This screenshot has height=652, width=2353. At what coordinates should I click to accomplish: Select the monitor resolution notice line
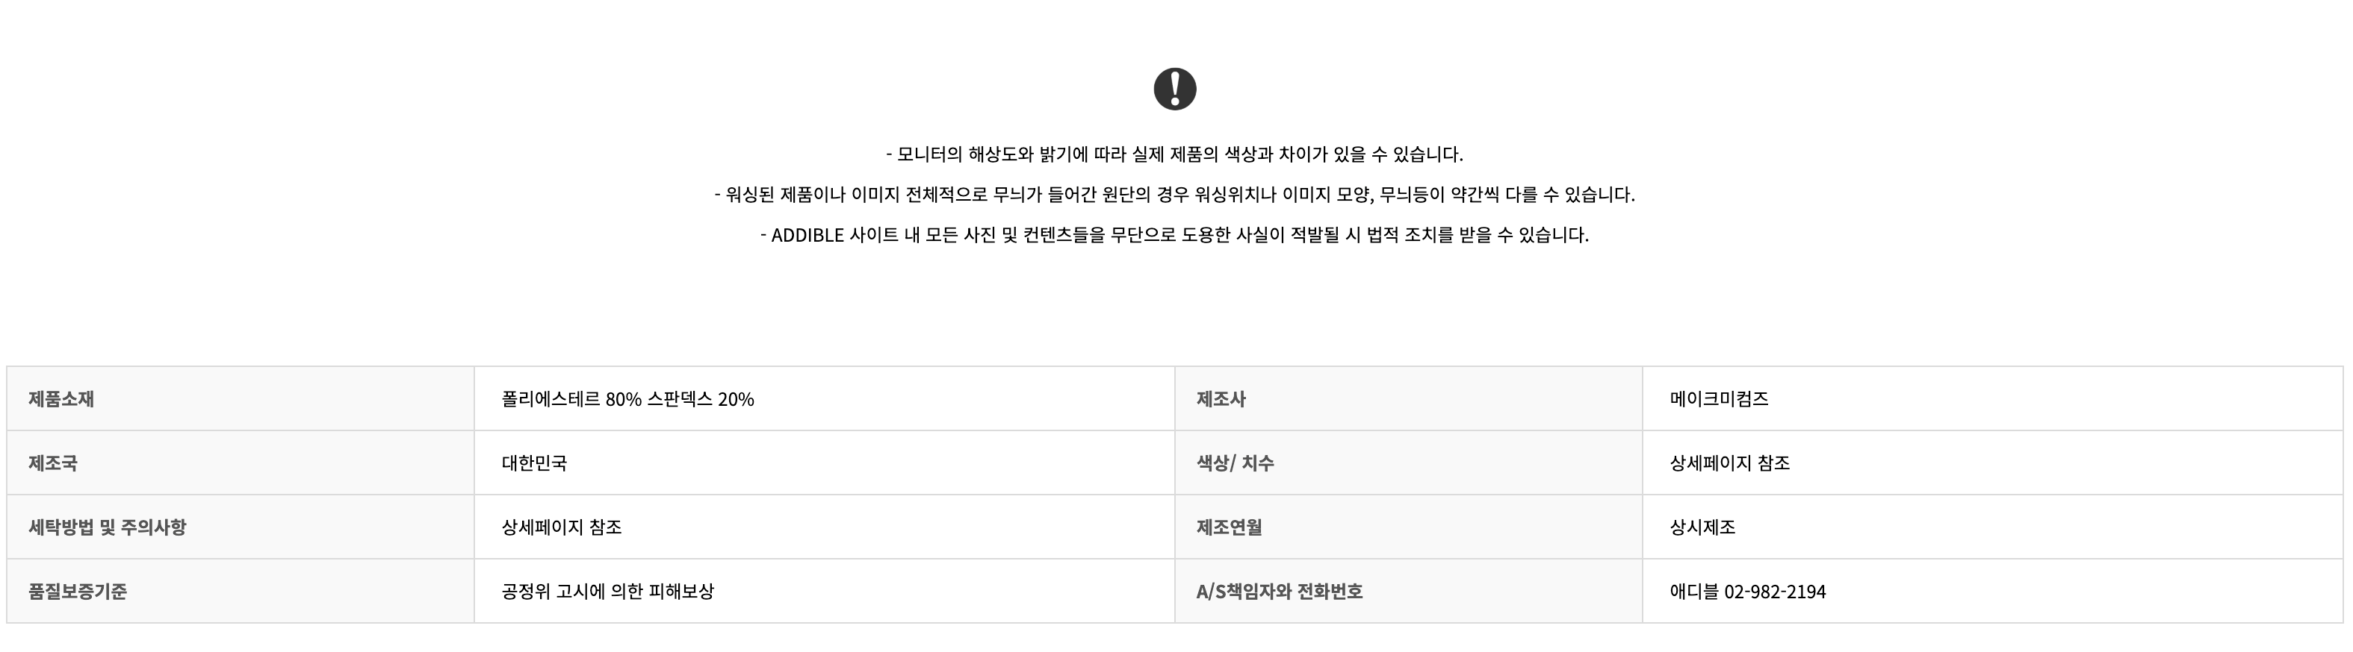[x=1175, y=154]
